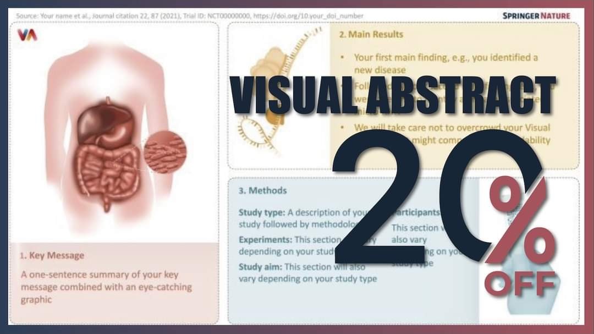Click the 'OFF' text

(520, 283)
